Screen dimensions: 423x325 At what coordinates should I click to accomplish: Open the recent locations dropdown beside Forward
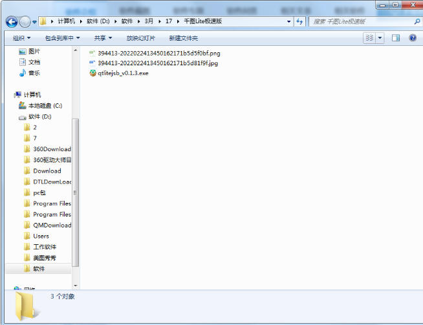coord(34,22)
